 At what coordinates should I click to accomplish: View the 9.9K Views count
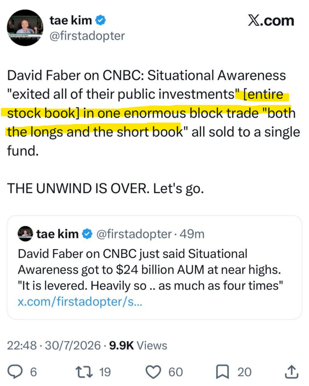coord(138,345)
